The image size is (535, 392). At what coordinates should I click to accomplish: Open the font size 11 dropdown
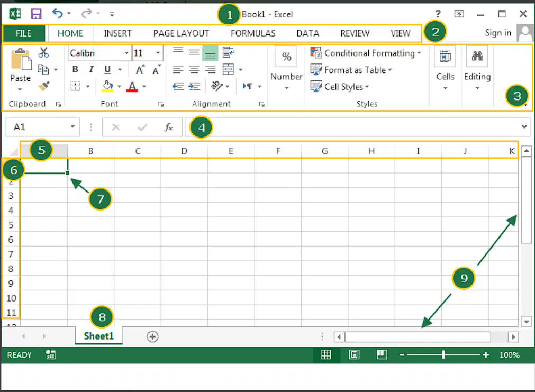[158, 53]
